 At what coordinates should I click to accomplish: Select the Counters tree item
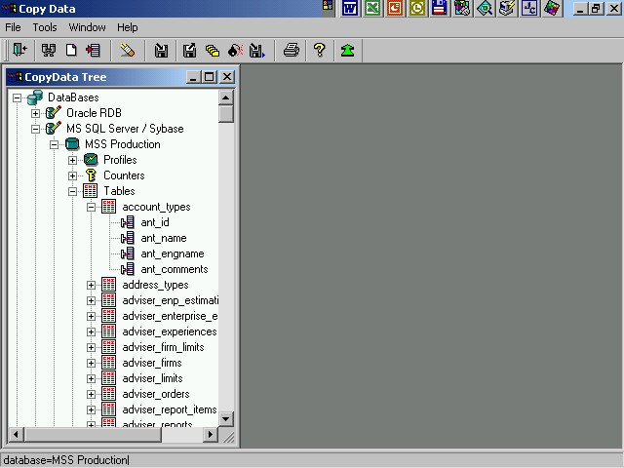(x=124, y=175)
